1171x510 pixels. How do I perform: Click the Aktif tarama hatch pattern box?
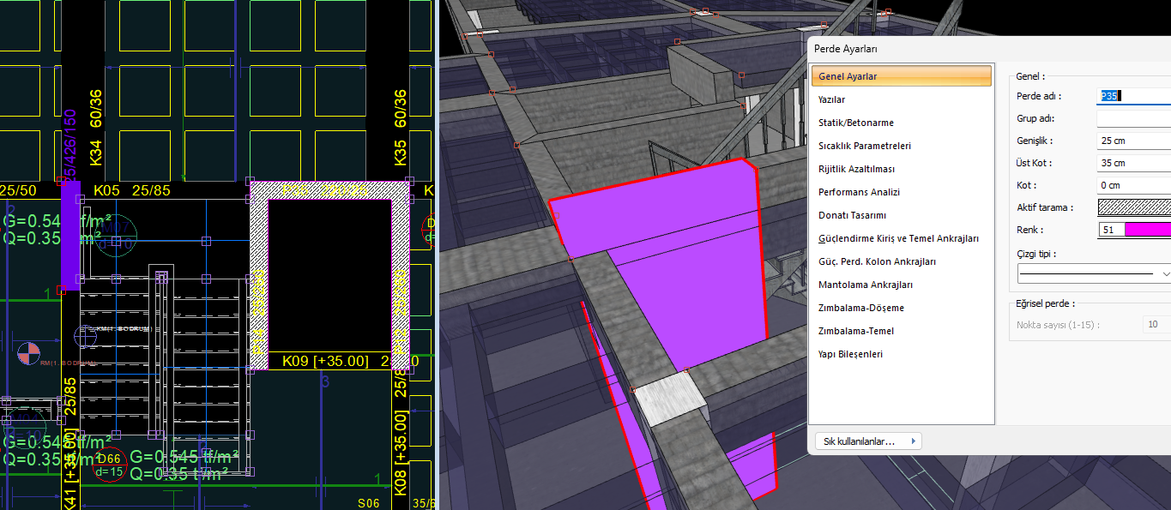pyautogui.click(x=1133, y=207)
